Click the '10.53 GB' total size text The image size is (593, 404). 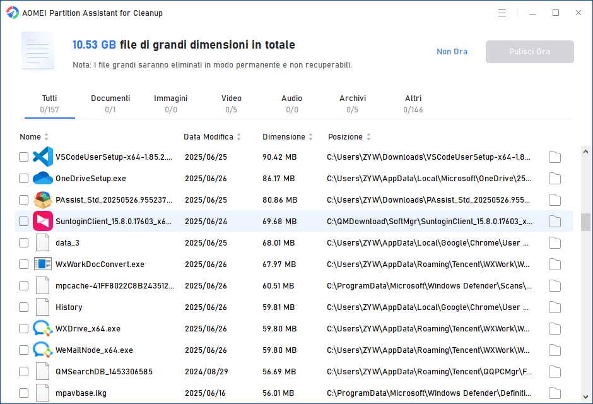tap(94, 45)
